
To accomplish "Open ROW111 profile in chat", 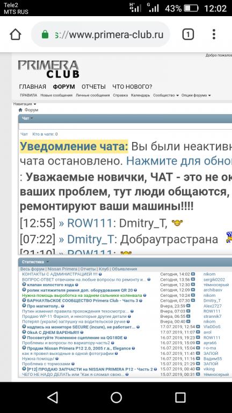I will (x=90, y=224).
